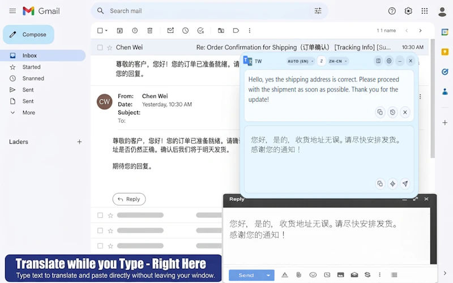Go to older messages arrow
This screenshot has width=453, height=283.
coord(420,31)
